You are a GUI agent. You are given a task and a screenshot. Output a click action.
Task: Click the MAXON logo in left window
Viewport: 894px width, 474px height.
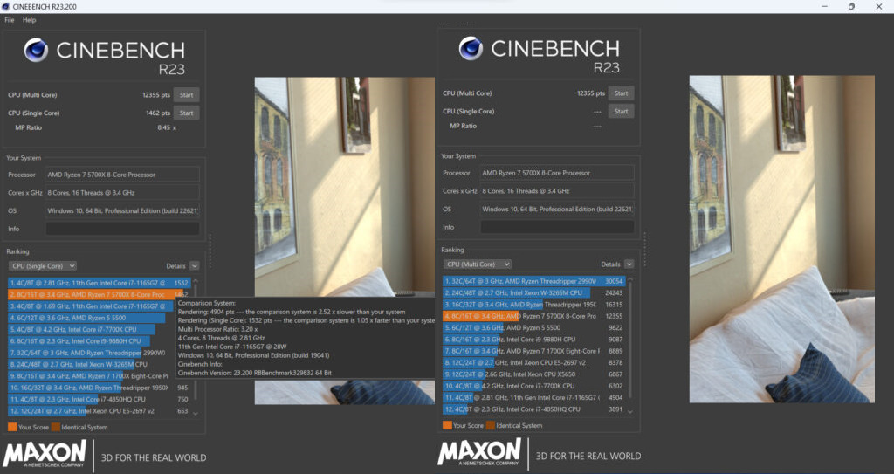pyautogui.click(x=45, y=454)
